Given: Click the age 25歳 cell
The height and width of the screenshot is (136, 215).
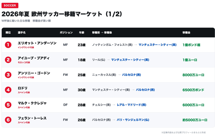Looking at the screenshot, I should pos(82,75).
